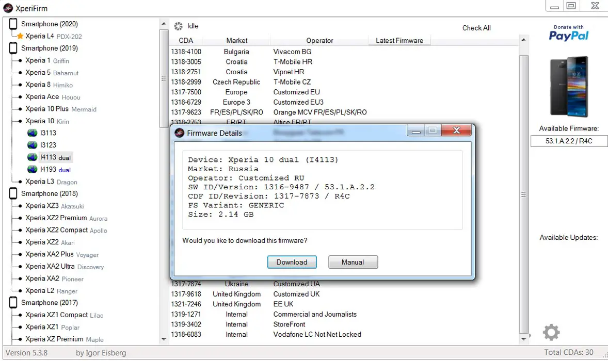Click firmware list scrollbar down arrow
This screenshot has width=608, height=361.
coord(523,339)
